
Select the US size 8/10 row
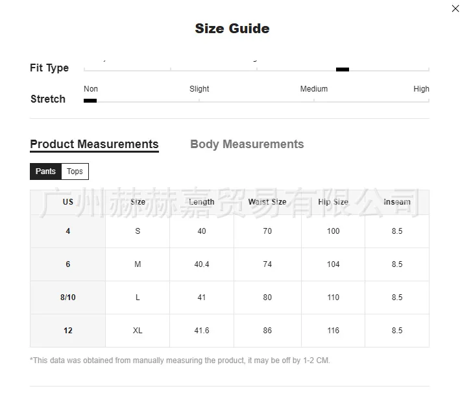click(x=68, y=298)
